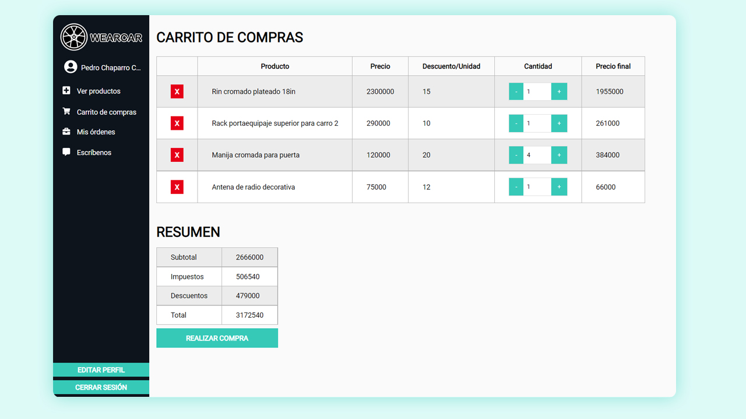Click the Impuestos value 506540
Screen dimensions: 746x419
(248, 276)
